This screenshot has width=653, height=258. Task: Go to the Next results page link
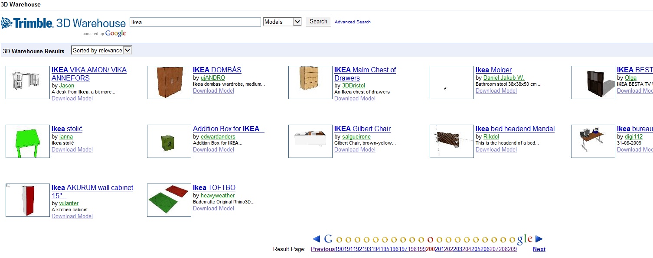(539, 249)
